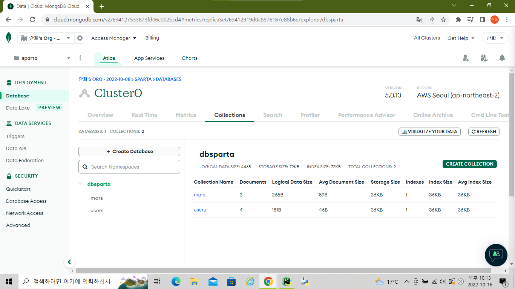Collapse the dbsparta database tree

(80, 184)
